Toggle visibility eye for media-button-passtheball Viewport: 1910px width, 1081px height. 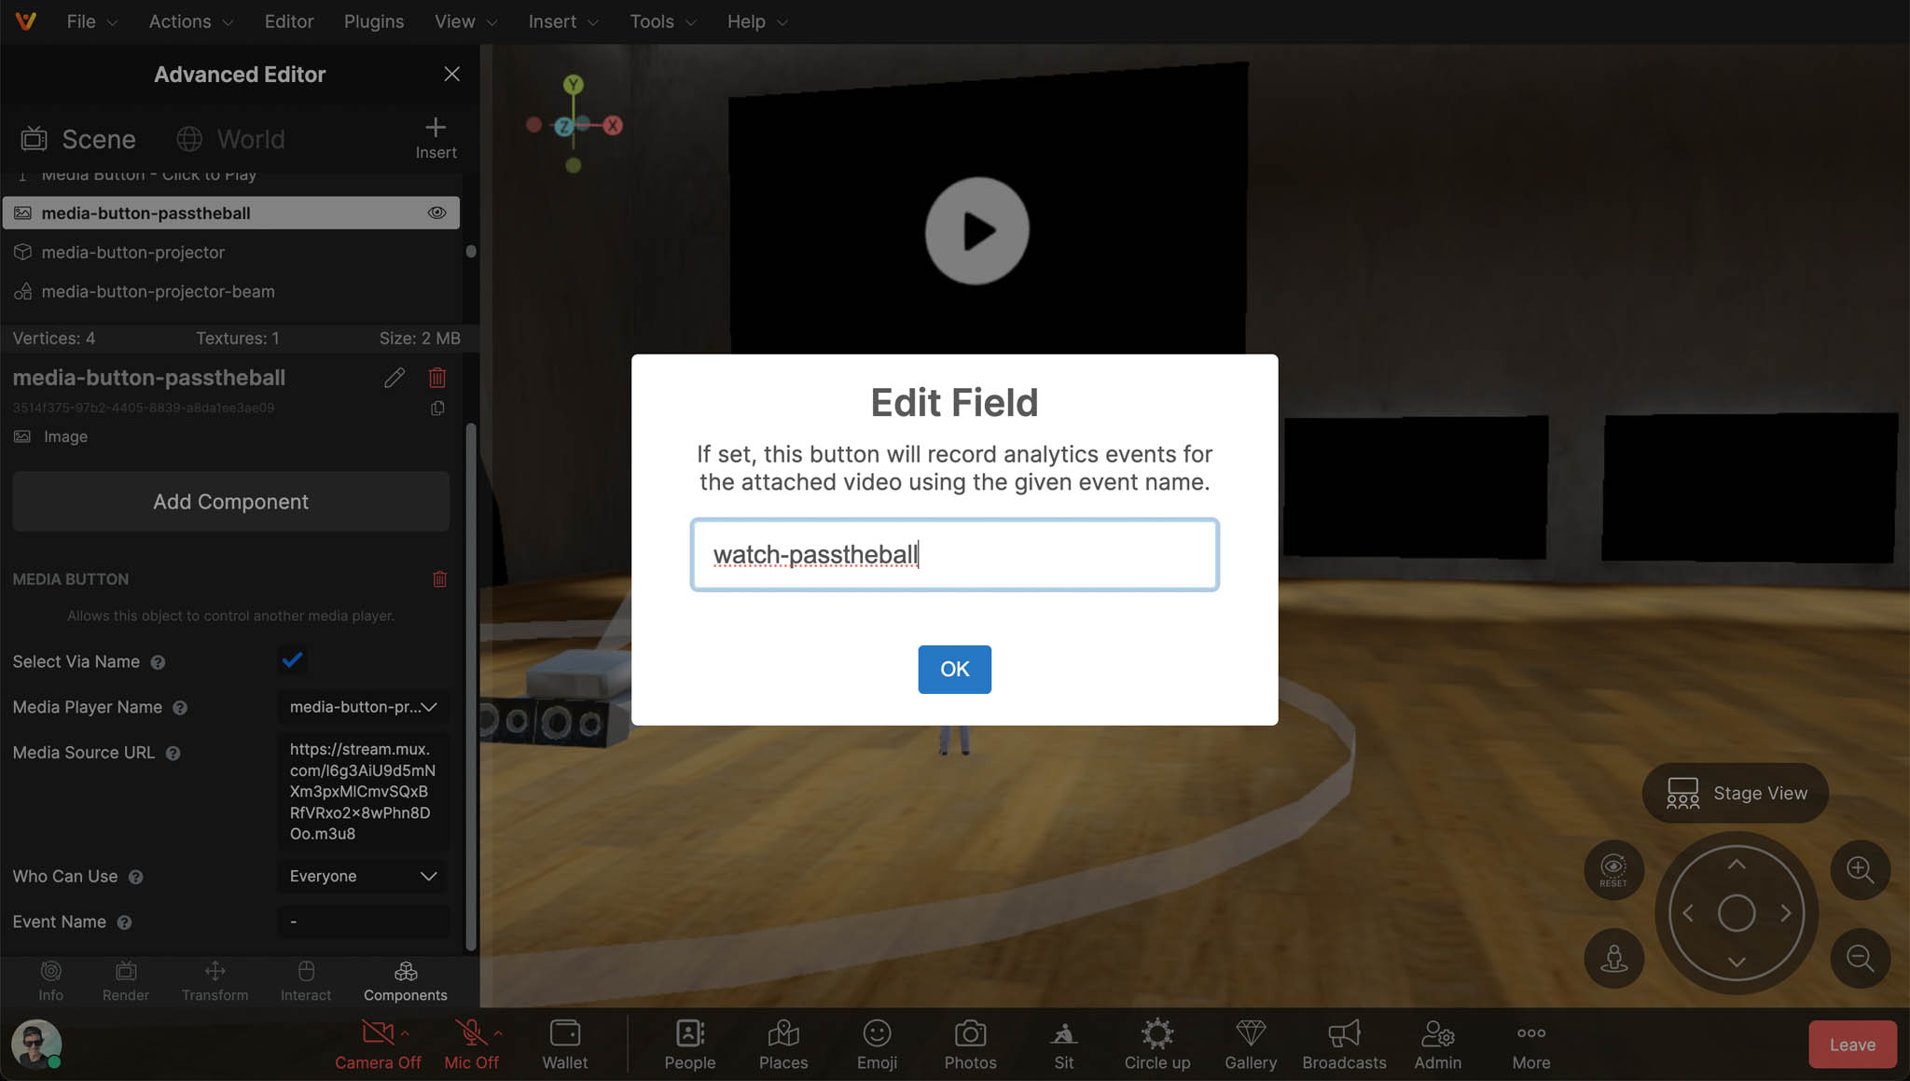point(436,213)
